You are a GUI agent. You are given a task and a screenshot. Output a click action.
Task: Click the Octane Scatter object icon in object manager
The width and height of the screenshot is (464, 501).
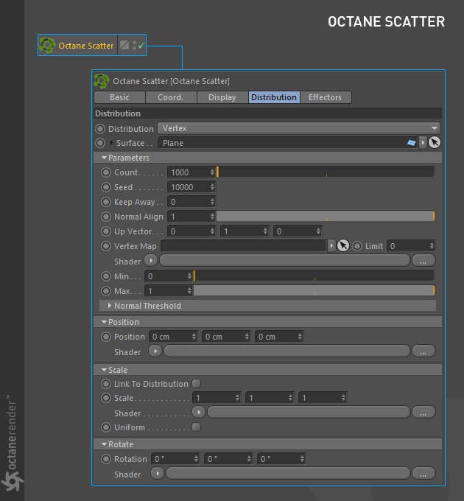coord(47,46)
